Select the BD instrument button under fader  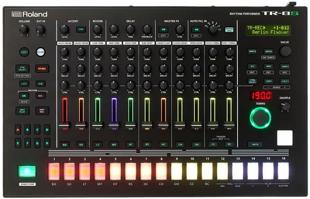click(64, 144)
